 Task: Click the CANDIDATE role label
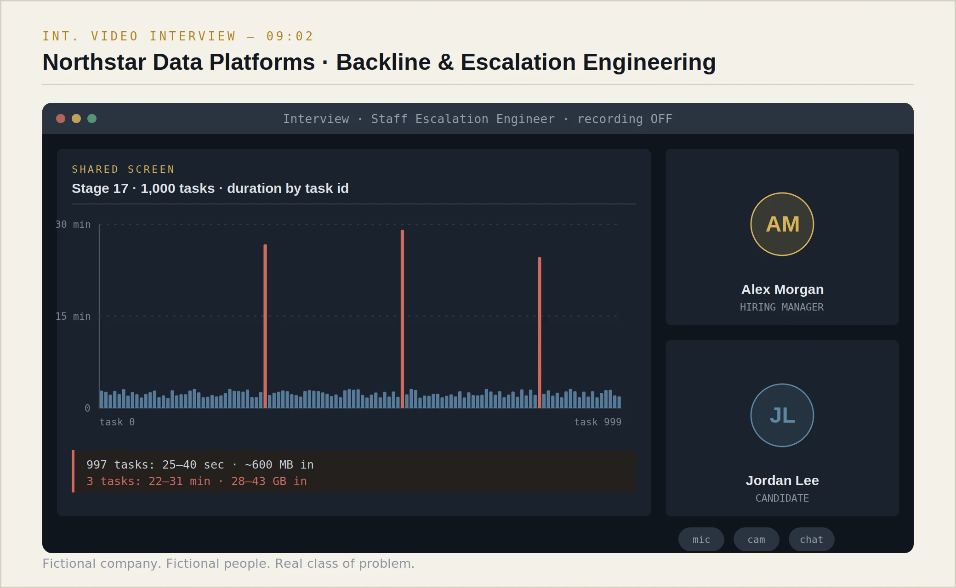coord(782,498)
